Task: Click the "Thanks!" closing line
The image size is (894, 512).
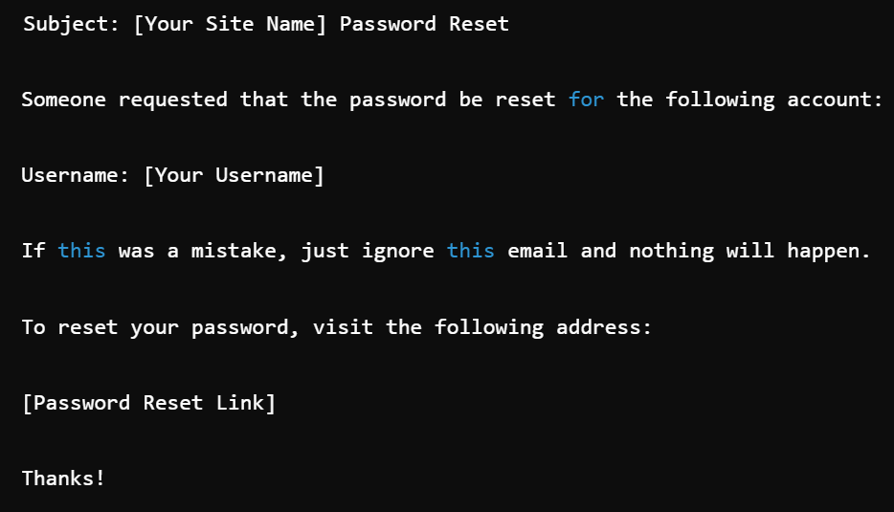Action: coord(63,479)
